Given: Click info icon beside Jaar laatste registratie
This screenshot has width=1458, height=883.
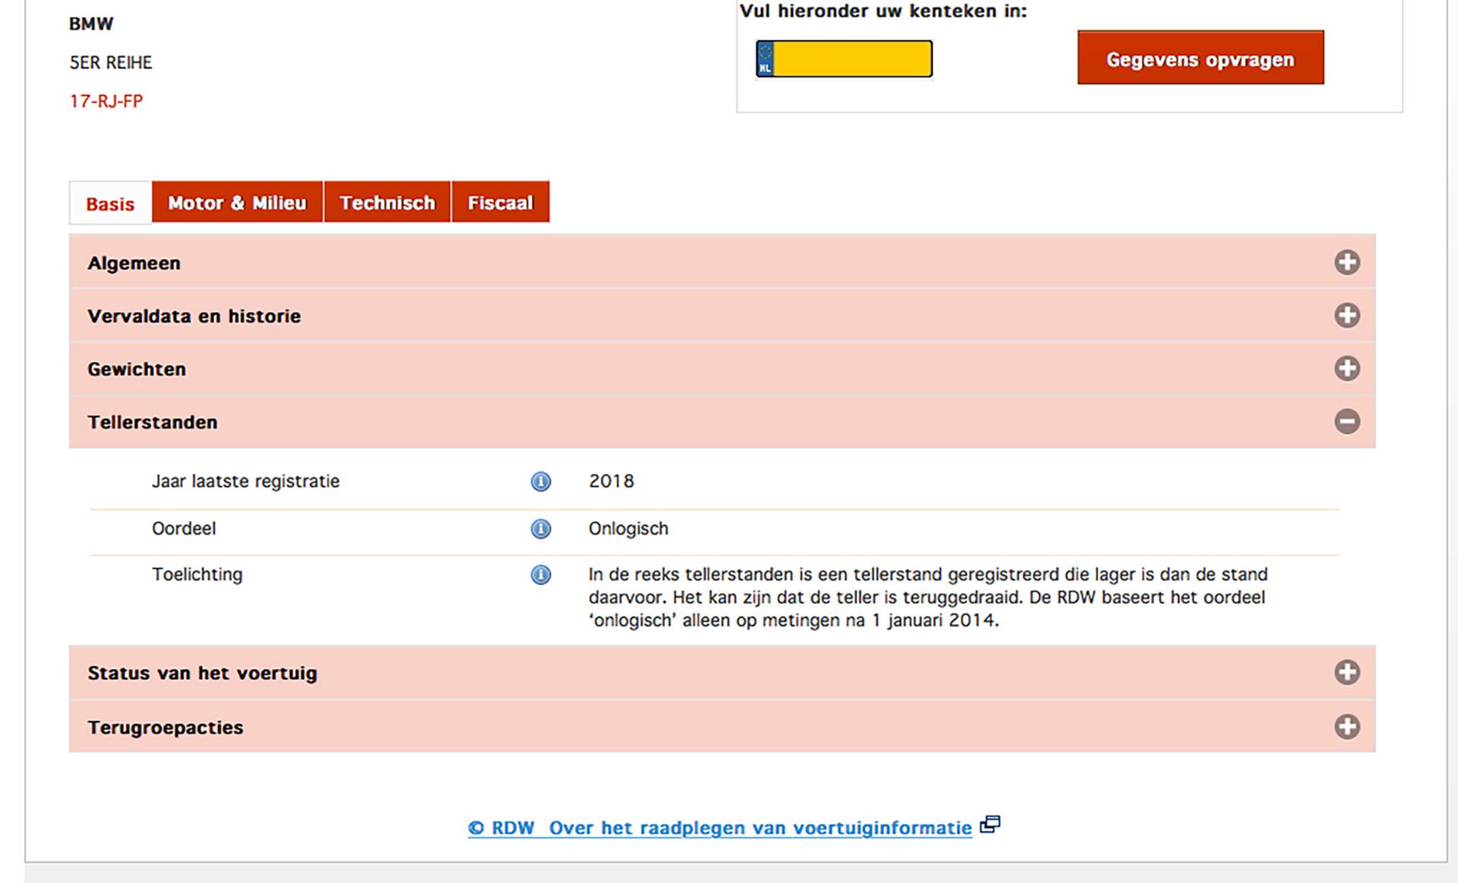Looking at the screenshot, I should [x=541, y=481].
